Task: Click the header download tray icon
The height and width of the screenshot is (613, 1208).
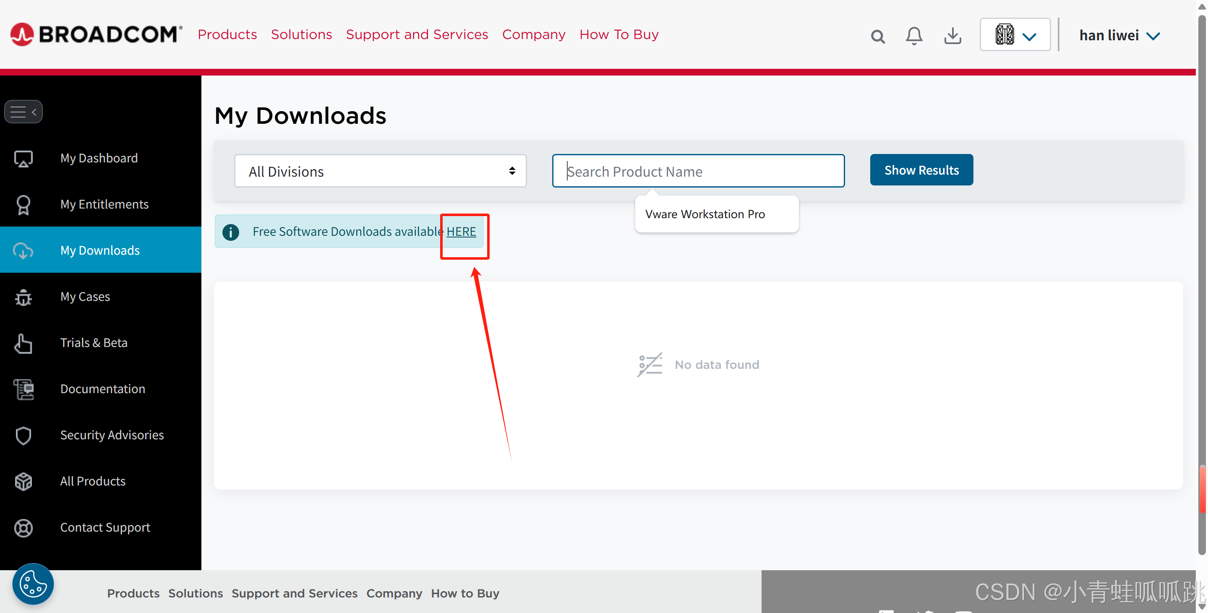Action: click(952, 36)
